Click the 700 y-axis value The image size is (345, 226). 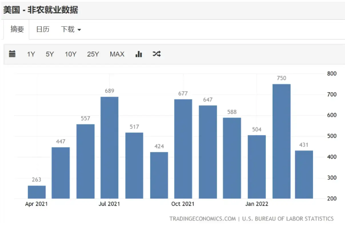coord(332,94)
